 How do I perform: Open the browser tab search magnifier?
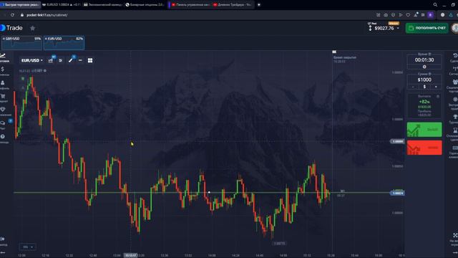coord(435,5)
